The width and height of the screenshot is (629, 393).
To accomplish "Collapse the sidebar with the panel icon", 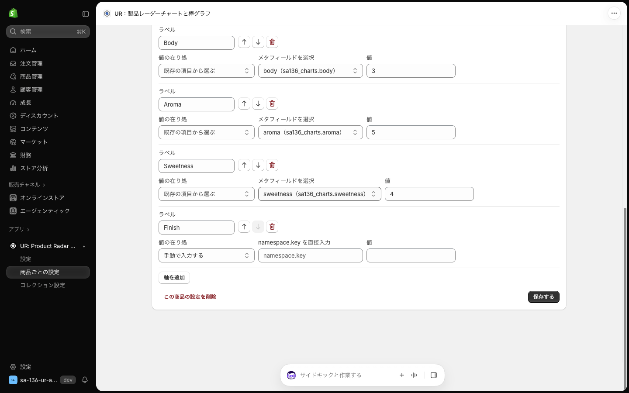I will 86,14.
